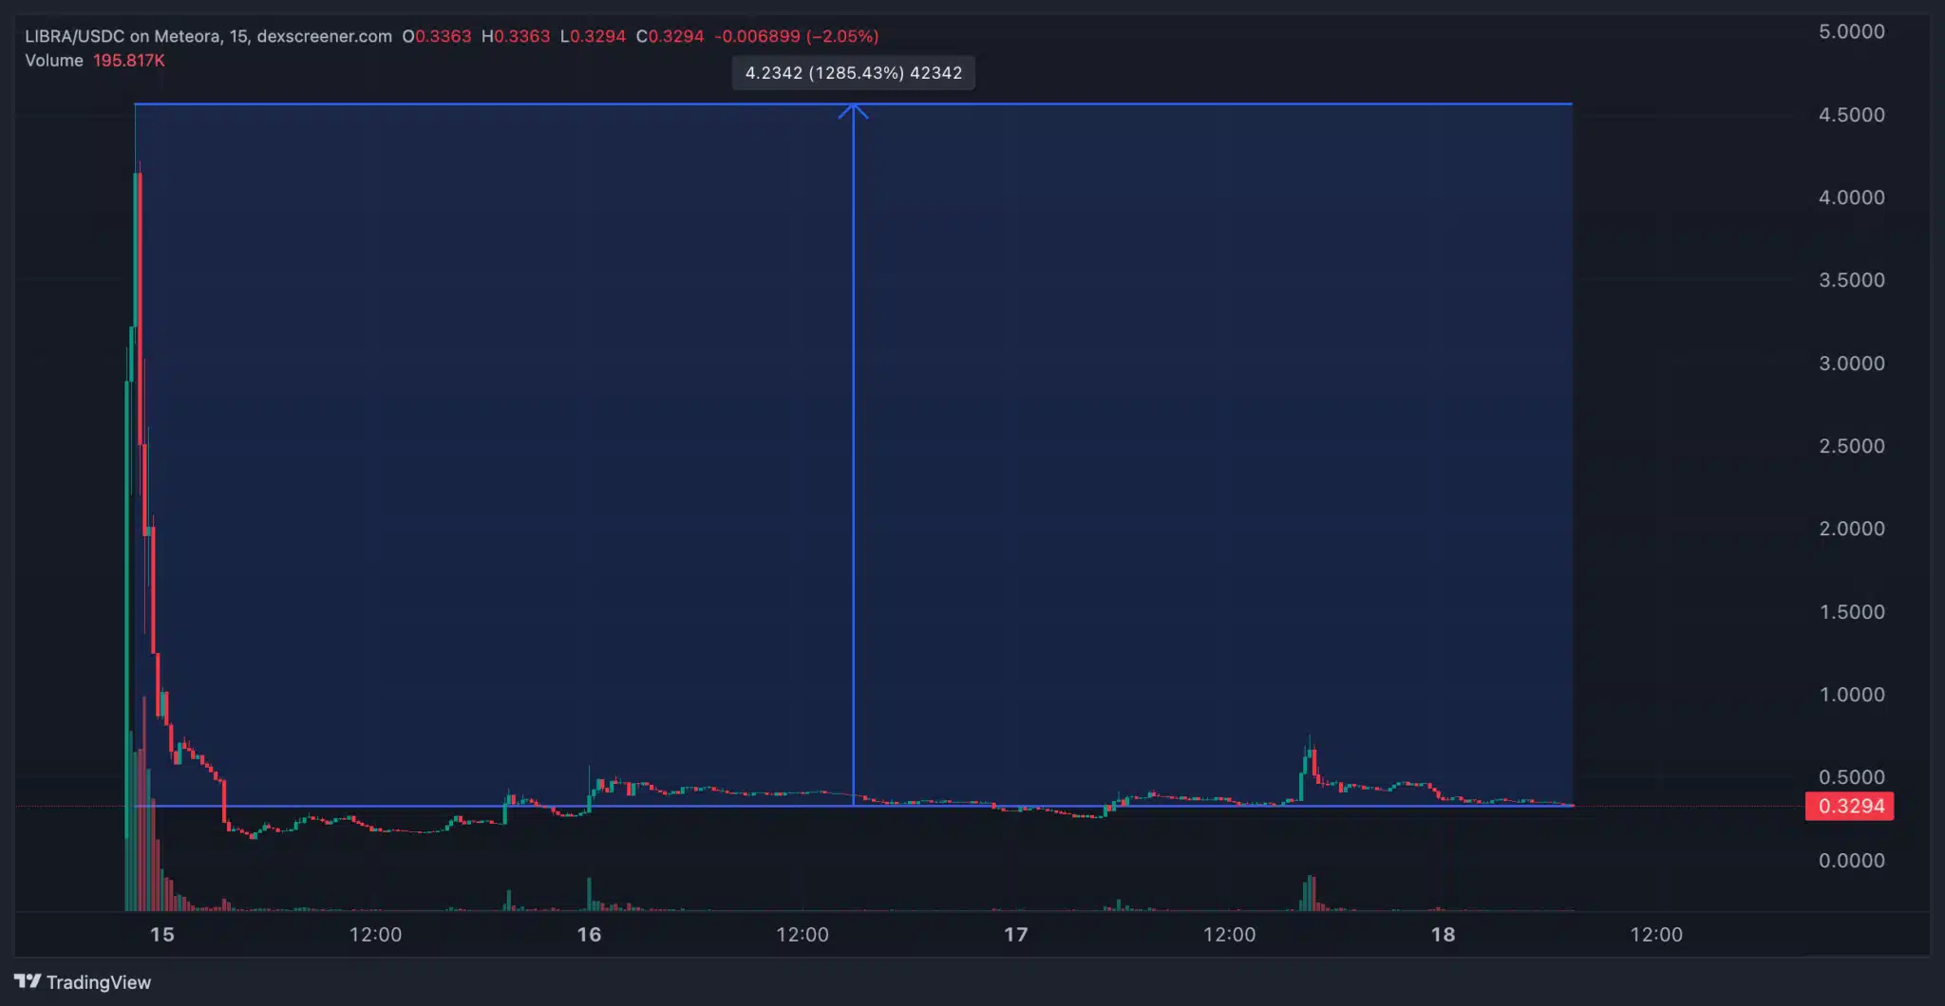1945x1006 pixels.
Task: Click the LIBRA/USDC on Meteora title
Action: tap(123, 36)
